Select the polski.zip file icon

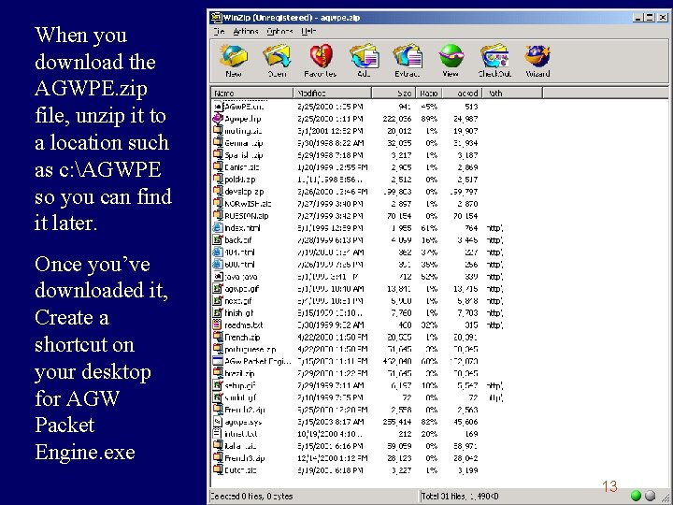coord(218,179)
